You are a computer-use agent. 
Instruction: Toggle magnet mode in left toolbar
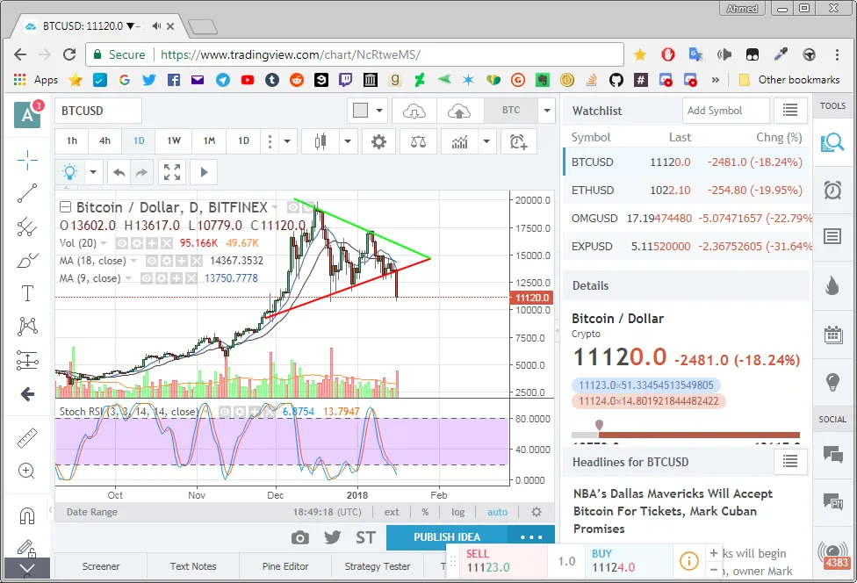tap(26, 515)
